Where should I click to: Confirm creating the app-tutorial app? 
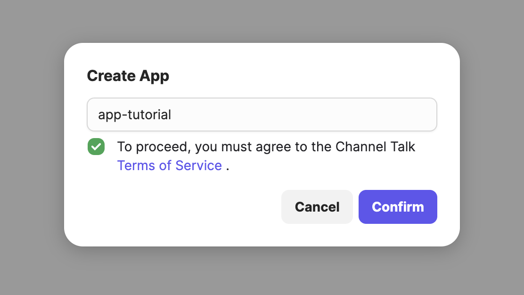pyautogui.click(x=398, y=207)
